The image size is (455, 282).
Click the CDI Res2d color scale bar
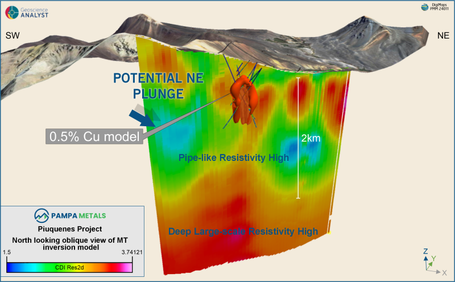click(69, 267)
